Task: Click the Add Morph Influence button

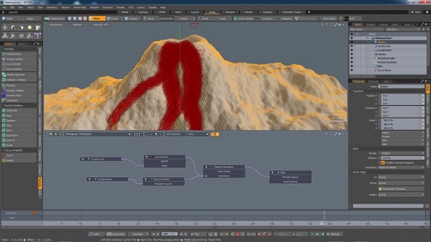Action: coord(401,189)
